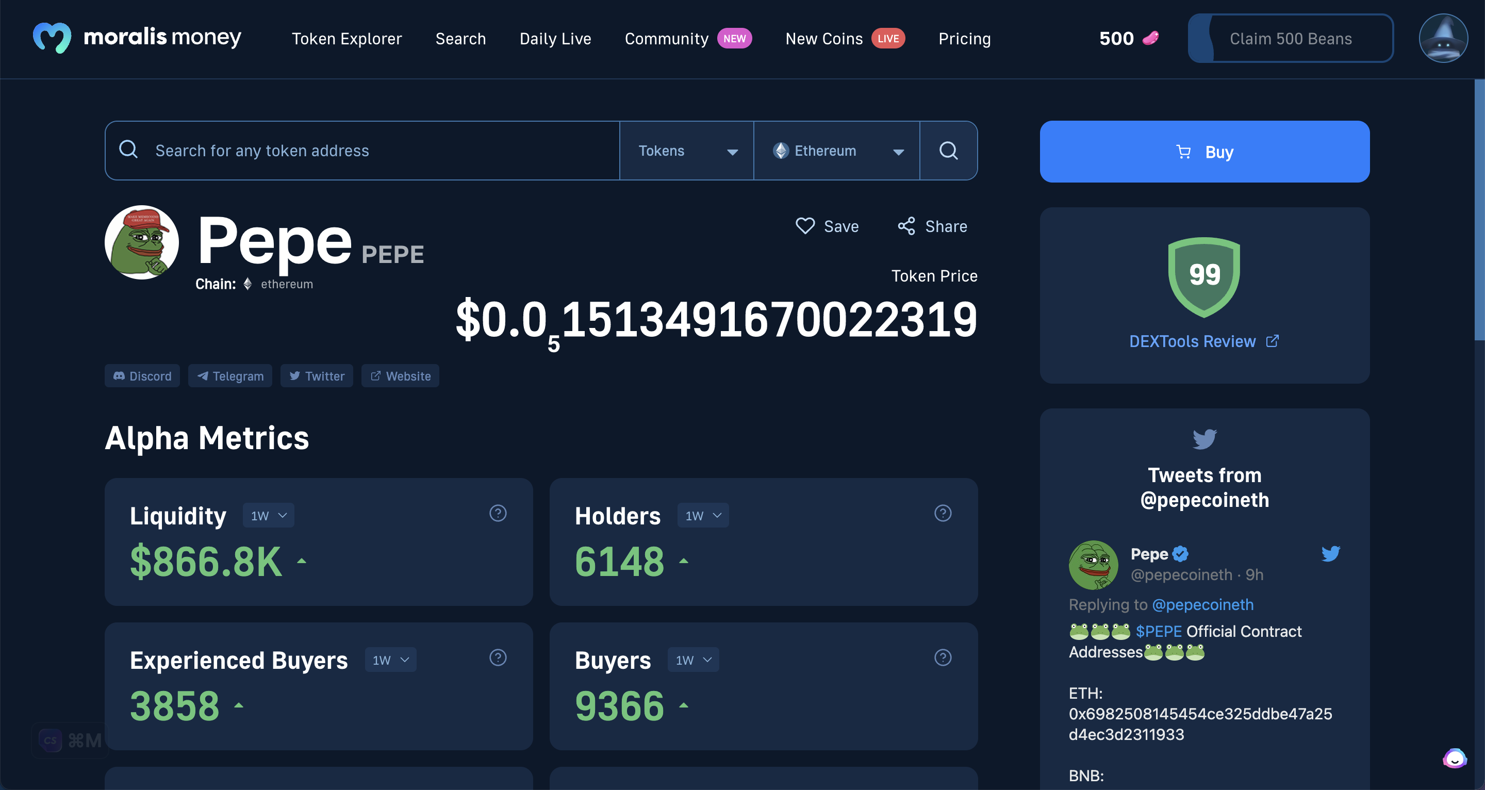Open the Twitter bird icon above tweets panel

tap(1204, 438)
